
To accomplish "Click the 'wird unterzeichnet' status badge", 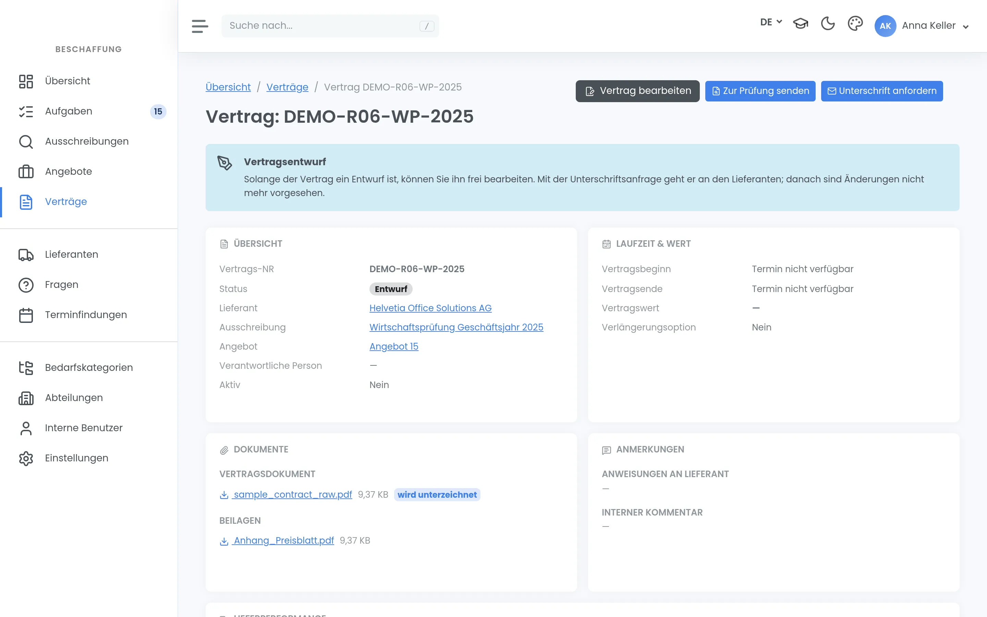I will (437, 494).
